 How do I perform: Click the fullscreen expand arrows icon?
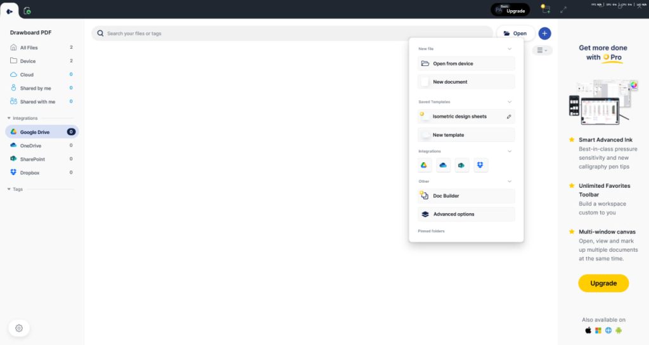point(563,10)
